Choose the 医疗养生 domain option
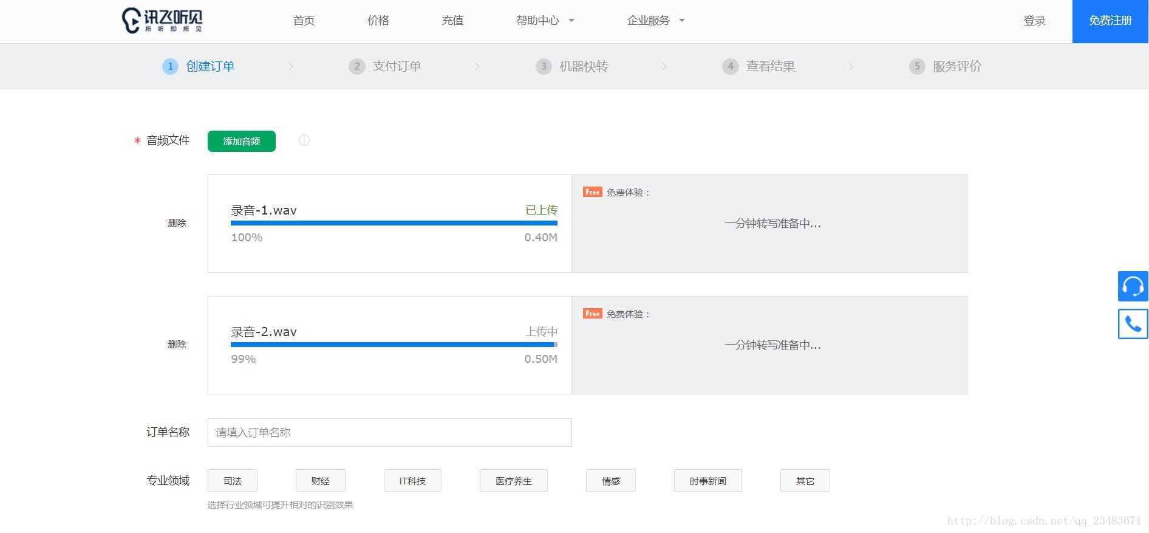 [513, 481]
